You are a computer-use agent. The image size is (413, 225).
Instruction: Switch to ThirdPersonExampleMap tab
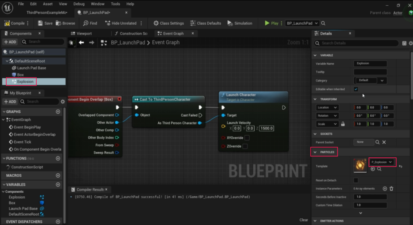(x=47, y=13)
